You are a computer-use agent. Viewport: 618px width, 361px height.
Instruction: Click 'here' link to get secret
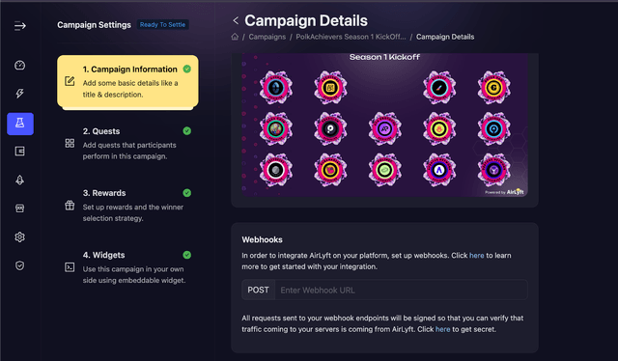click(442, 329)
